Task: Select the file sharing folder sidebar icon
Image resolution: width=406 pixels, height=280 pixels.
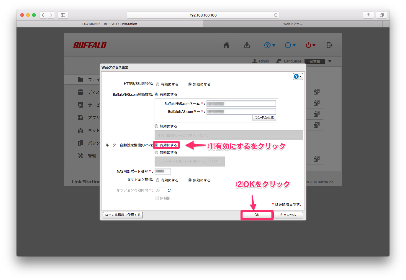Action: tap(81, 80)
